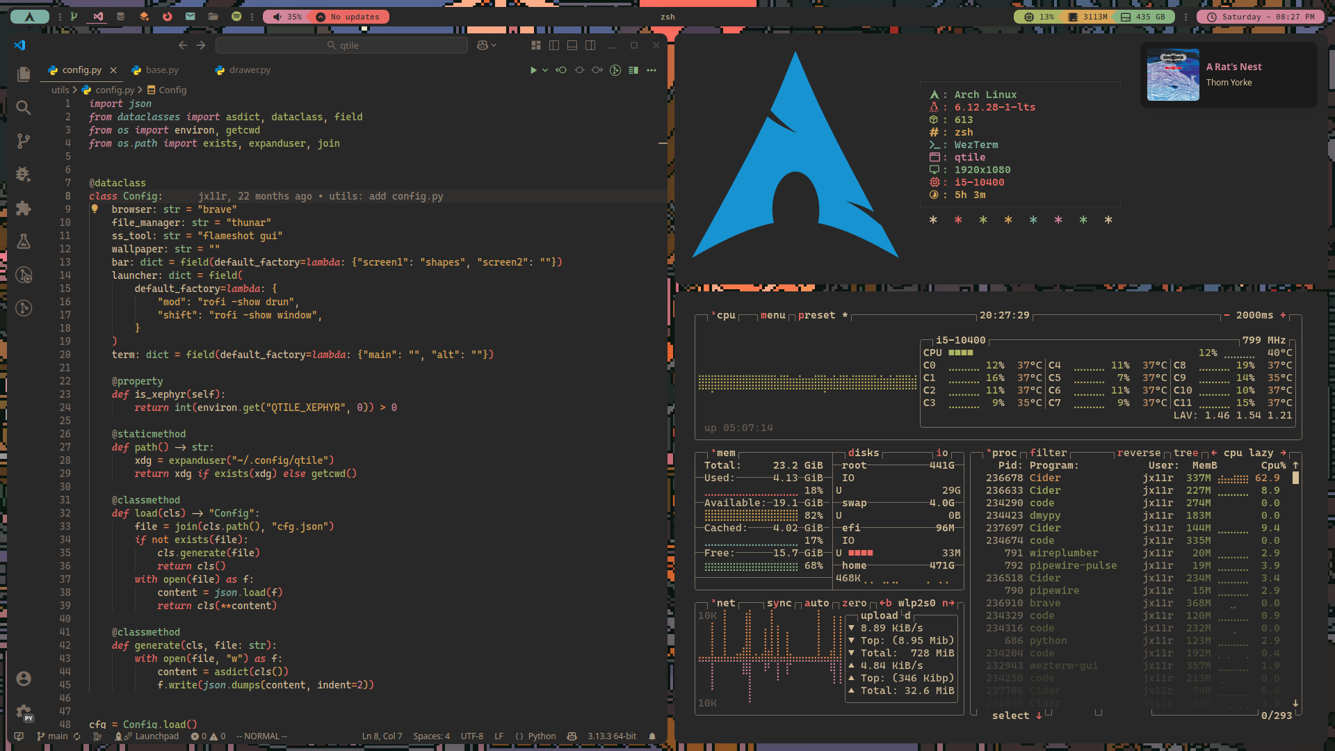Viewport: 1335px width, 751px height.
Task: Open the Python language mode selector
Action: 535,736
